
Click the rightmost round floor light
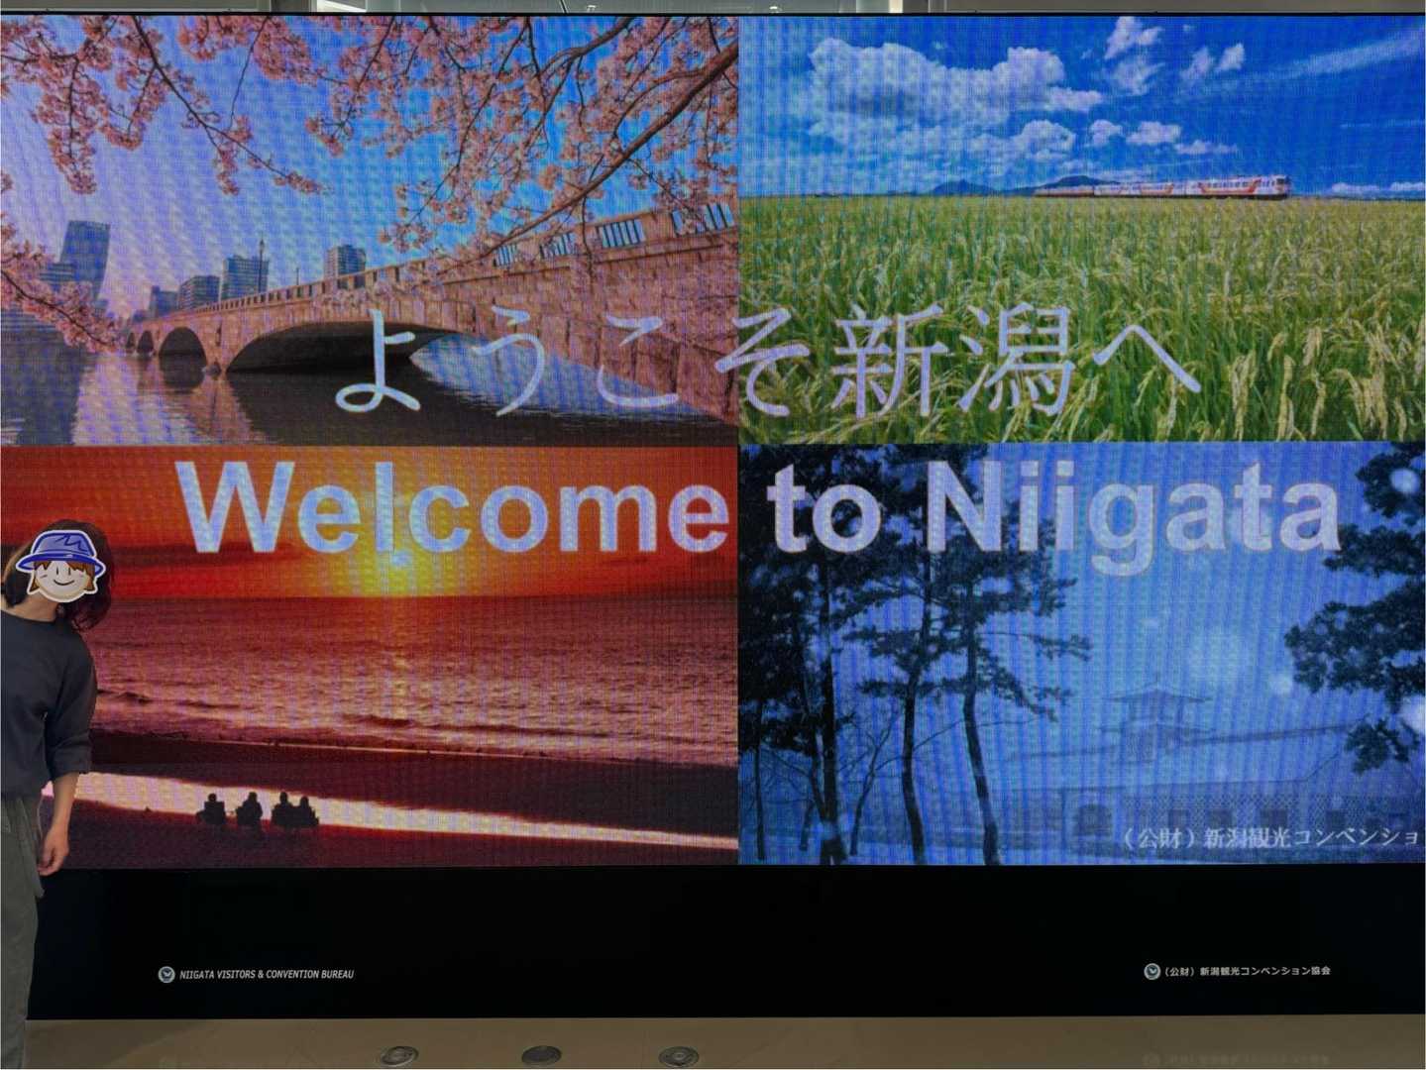point(678,1056)
